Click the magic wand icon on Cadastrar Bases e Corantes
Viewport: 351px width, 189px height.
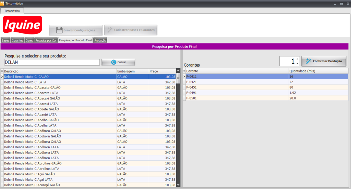110,30
